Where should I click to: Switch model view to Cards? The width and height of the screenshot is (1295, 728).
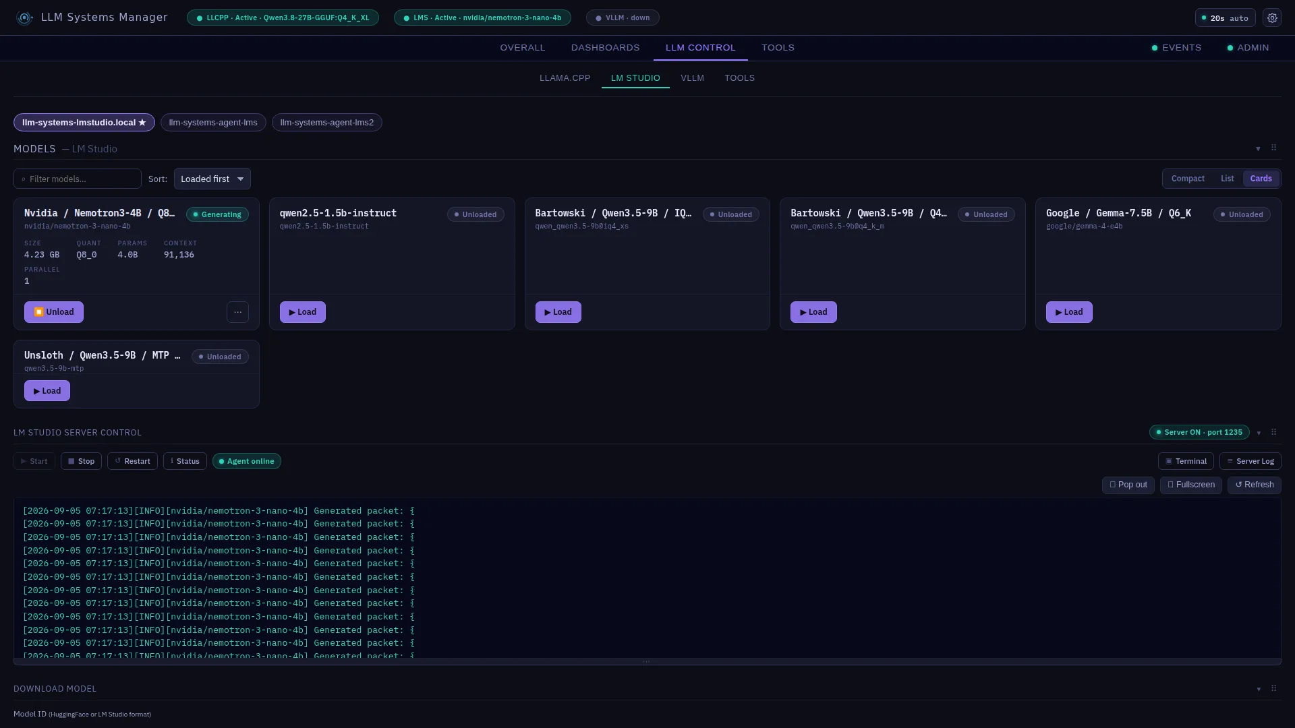1261,179
